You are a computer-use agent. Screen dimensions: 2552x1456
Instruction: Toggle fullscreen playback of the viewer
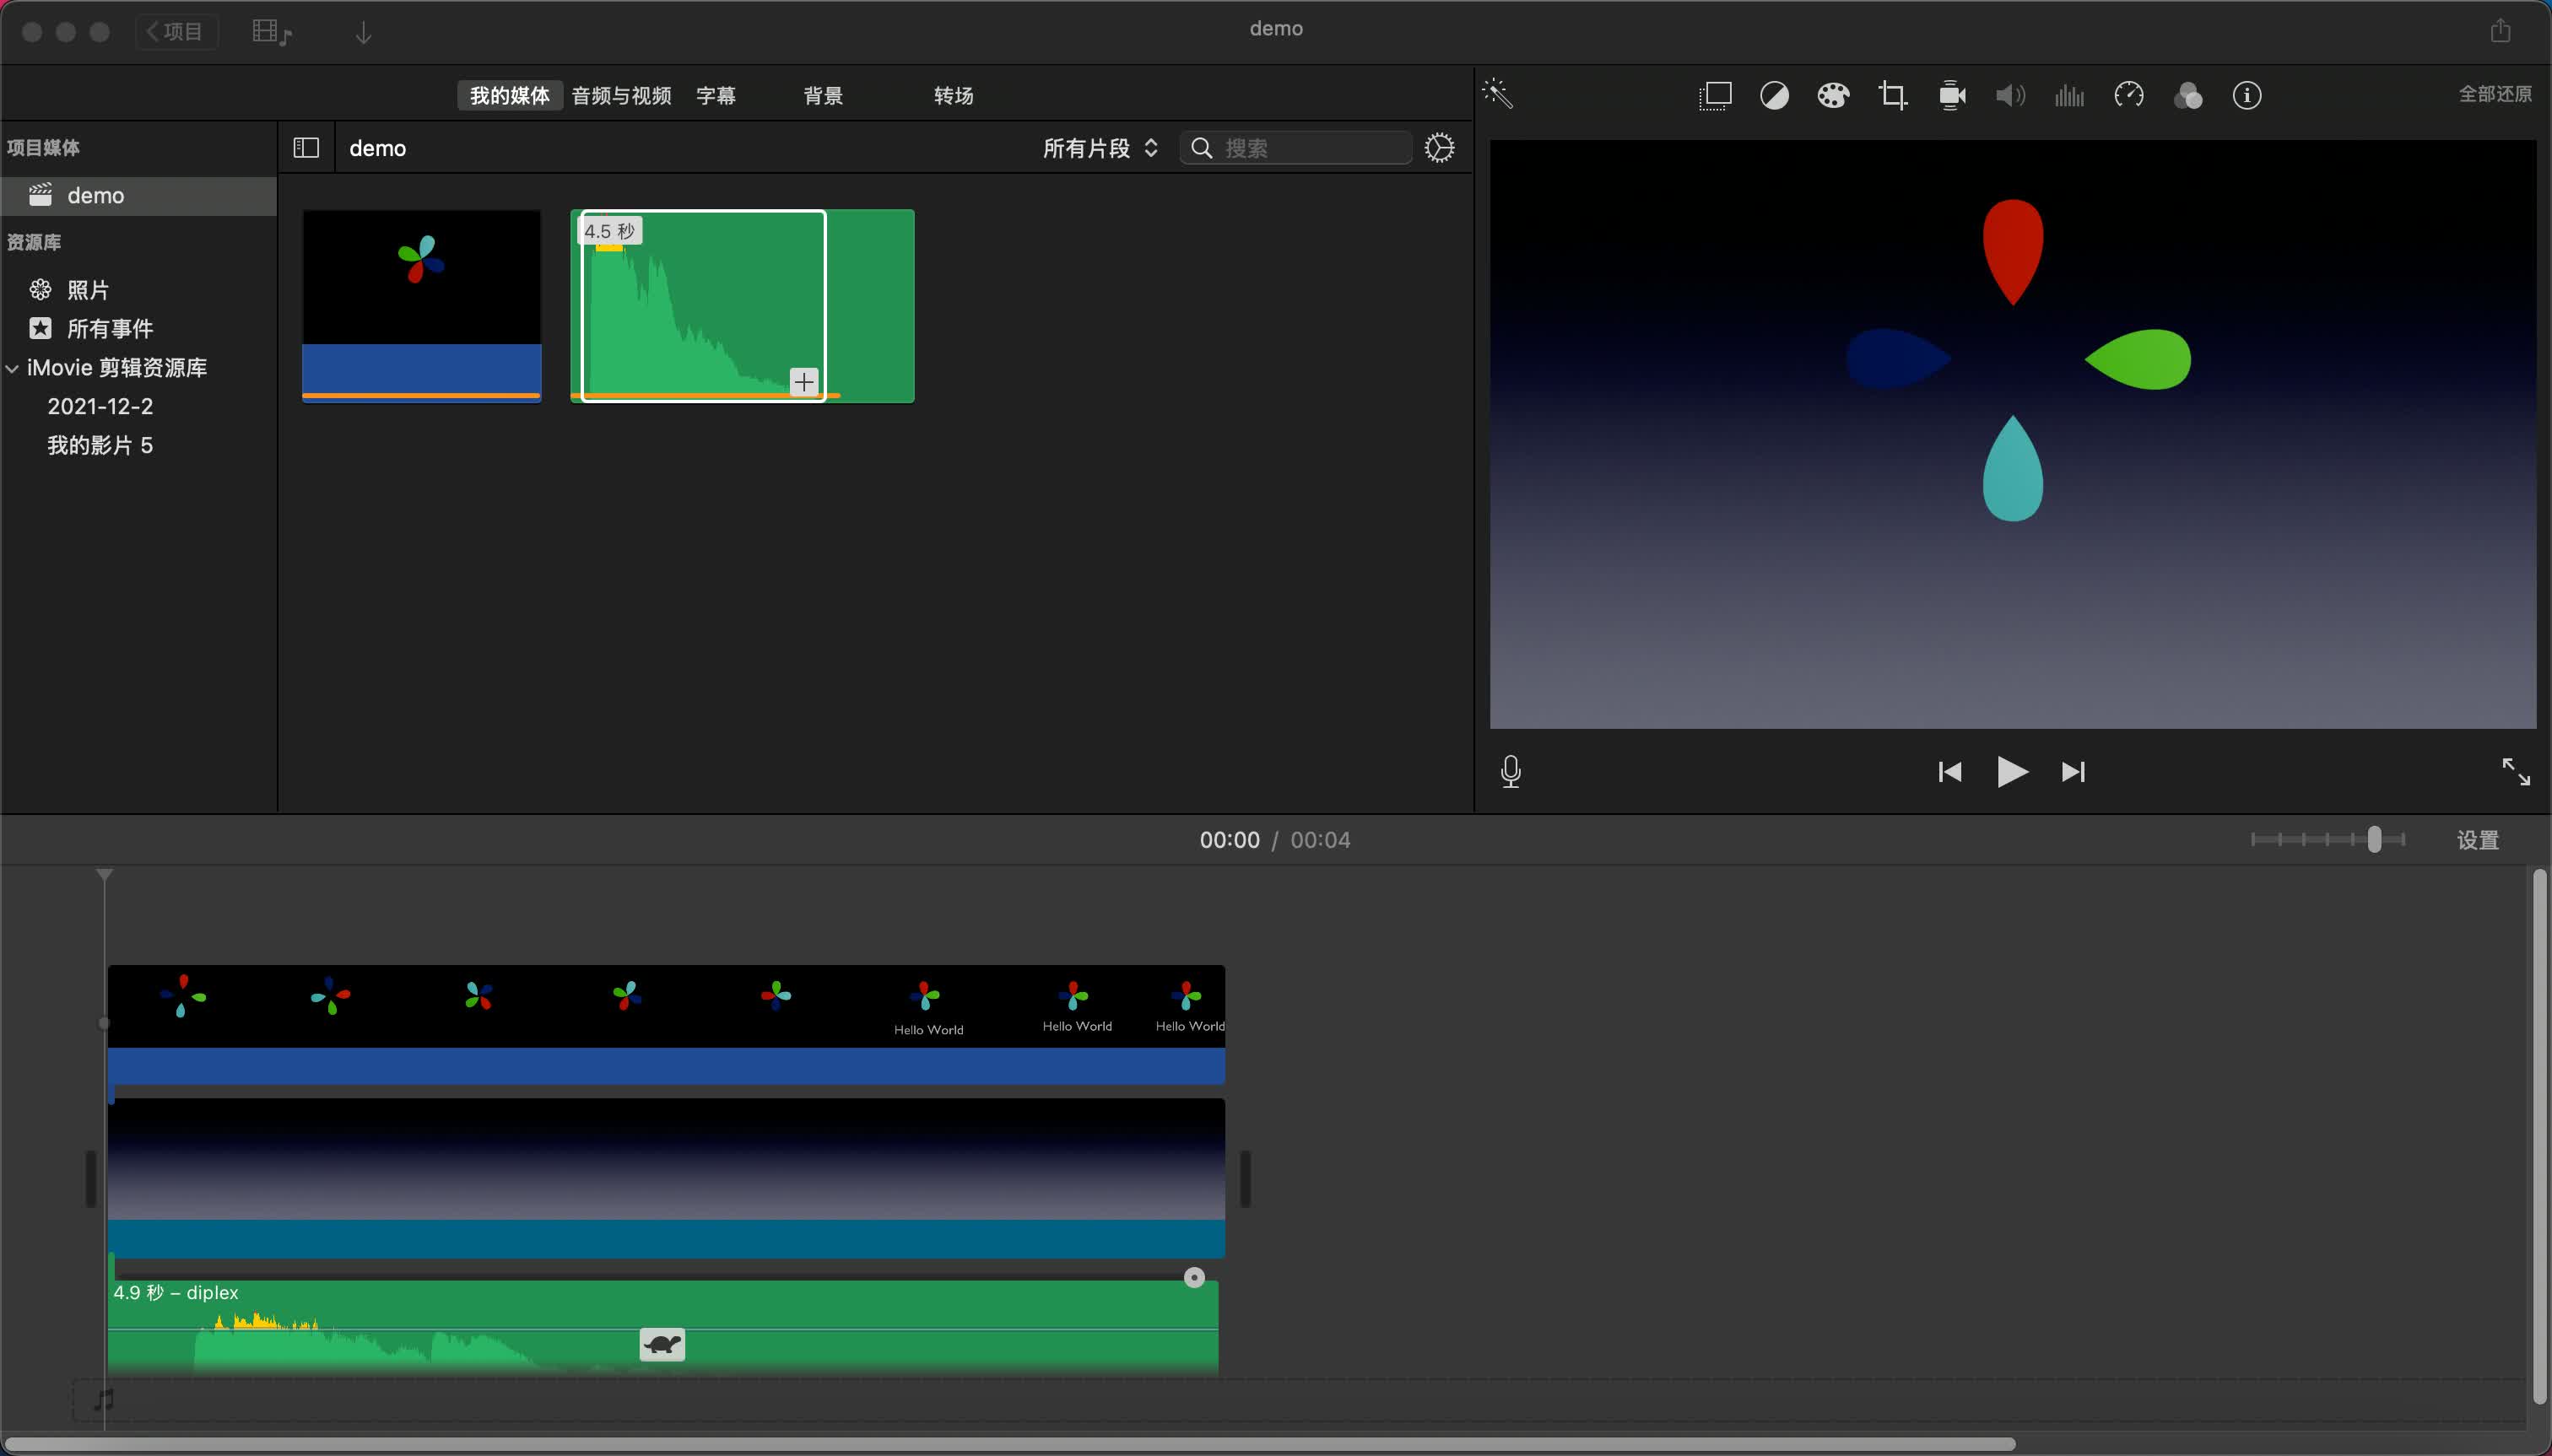coord(2515,771)
